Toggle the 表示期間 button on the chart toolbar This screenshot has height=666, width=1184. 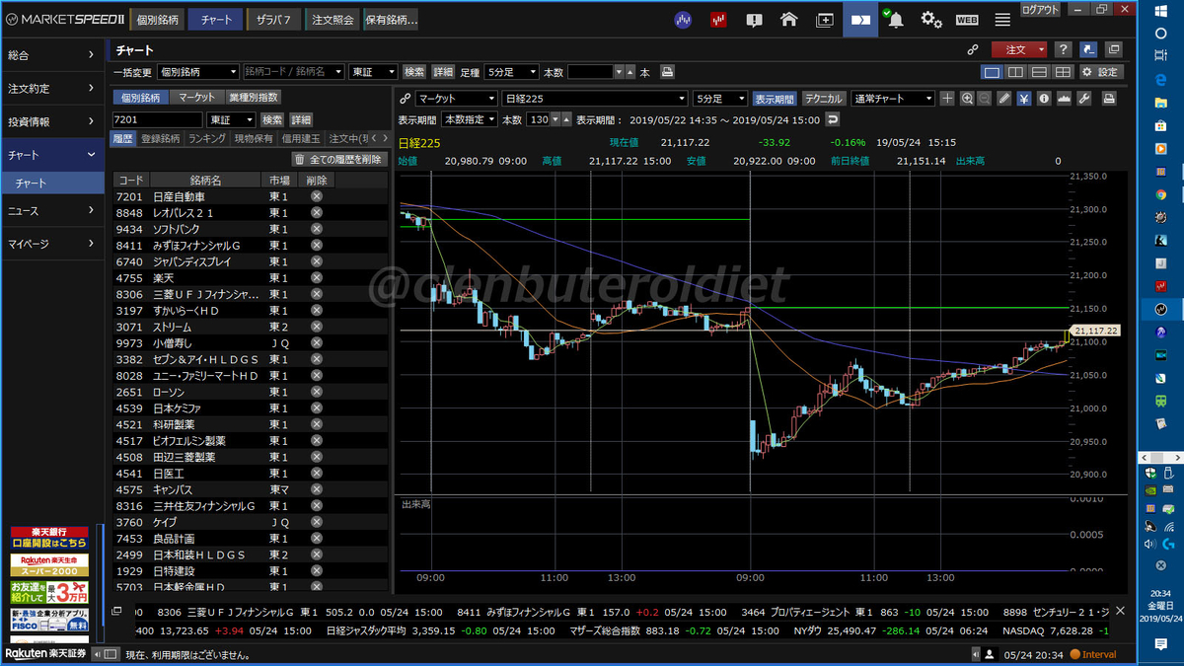775,99
